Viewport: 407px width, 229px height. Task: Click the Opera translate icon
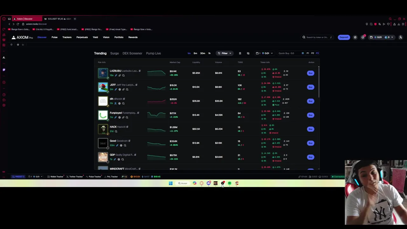click(379, 24)
